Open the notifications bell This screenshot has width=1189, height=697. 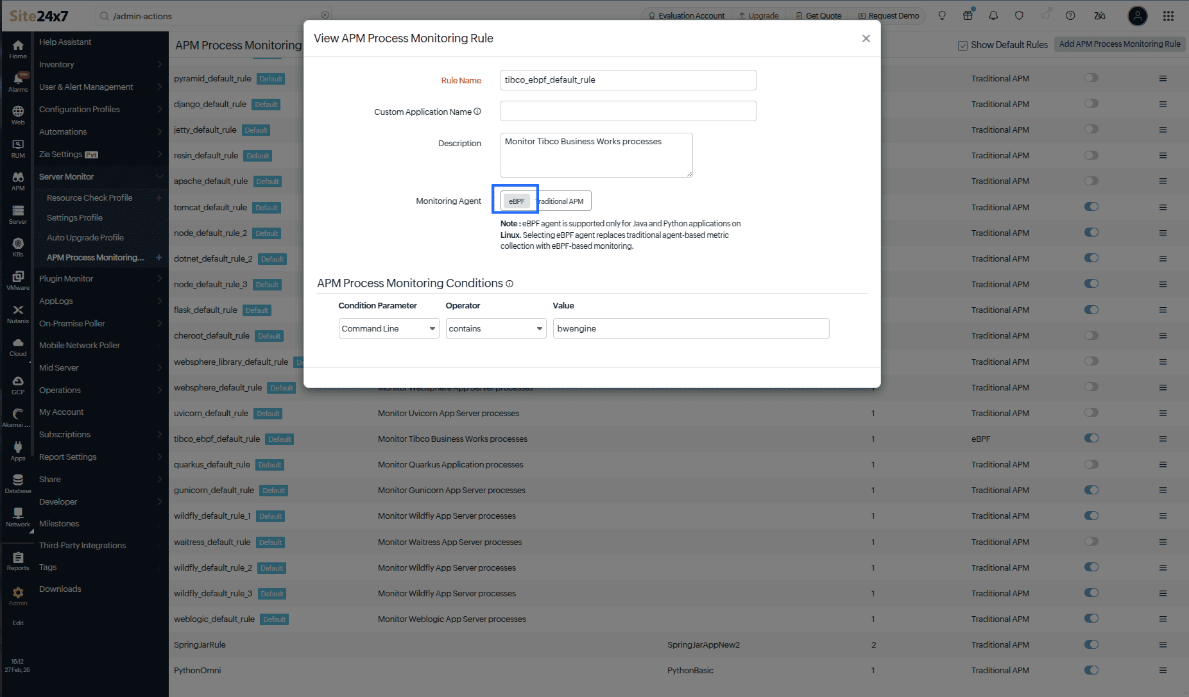coord(993,15)
